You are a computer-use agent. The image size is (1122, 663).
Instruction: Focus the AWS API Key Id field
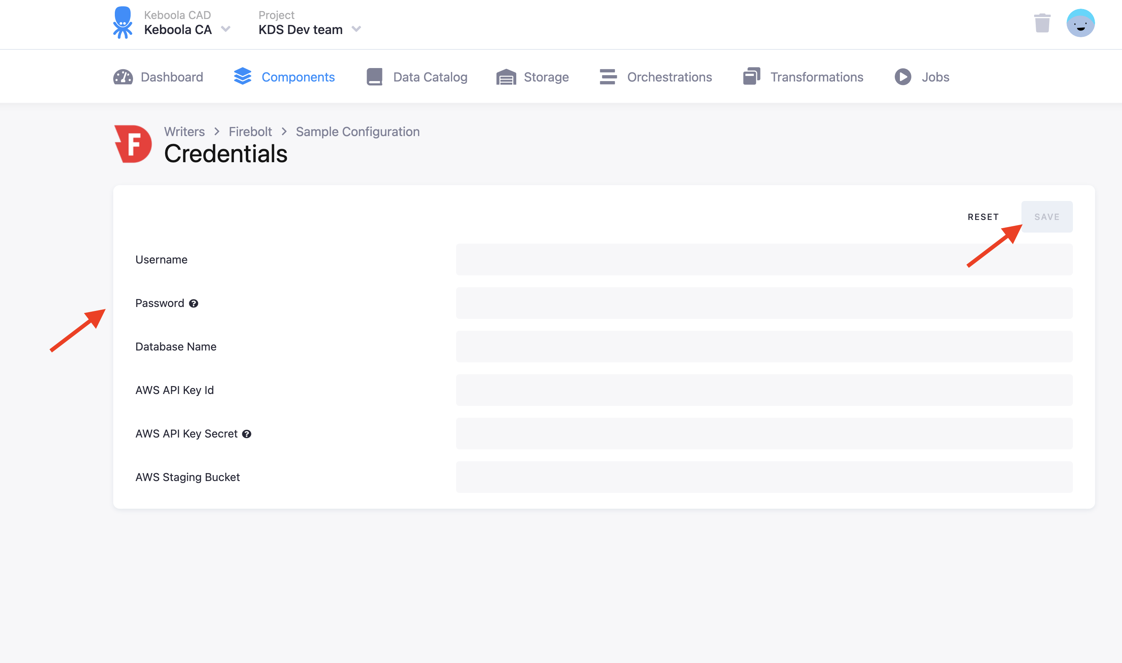pos(764,390)
